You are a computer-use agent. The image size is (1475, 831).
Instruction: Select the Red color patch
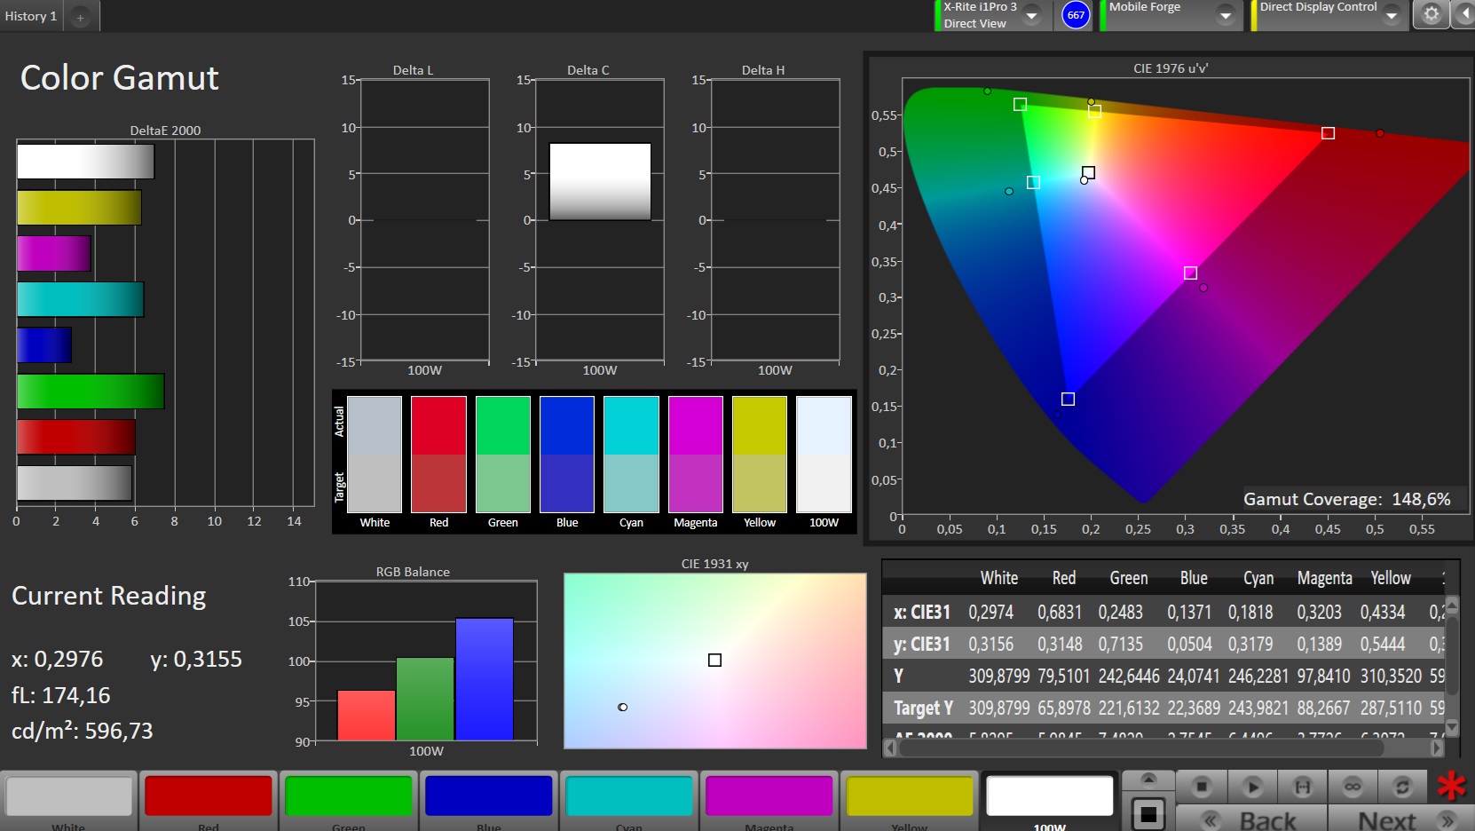pyautogui.click(x=209, y=798)
